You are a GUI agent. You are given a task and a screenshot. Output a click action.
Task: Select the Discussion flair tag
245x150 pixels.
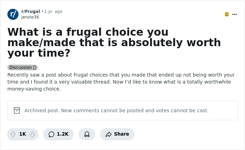point(21,67)
